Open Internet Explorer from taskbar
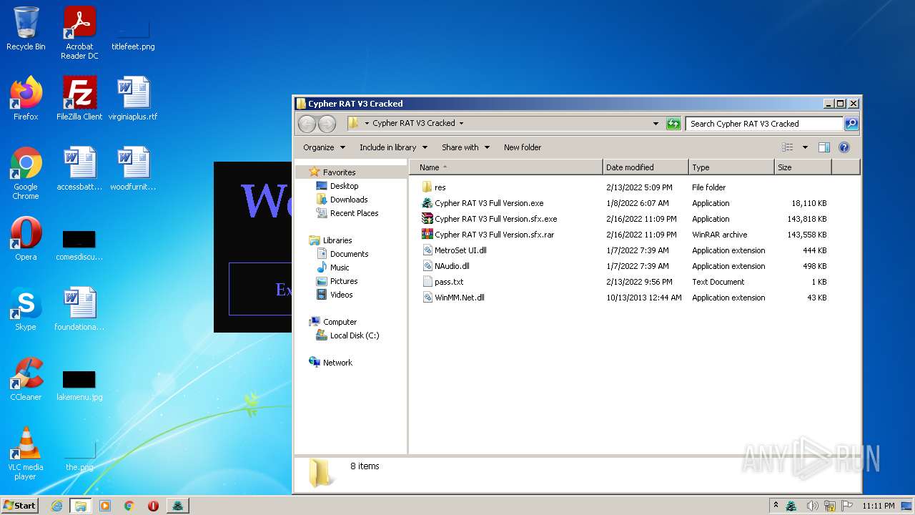Screen dimensions: 915x515 pos(56,506)
